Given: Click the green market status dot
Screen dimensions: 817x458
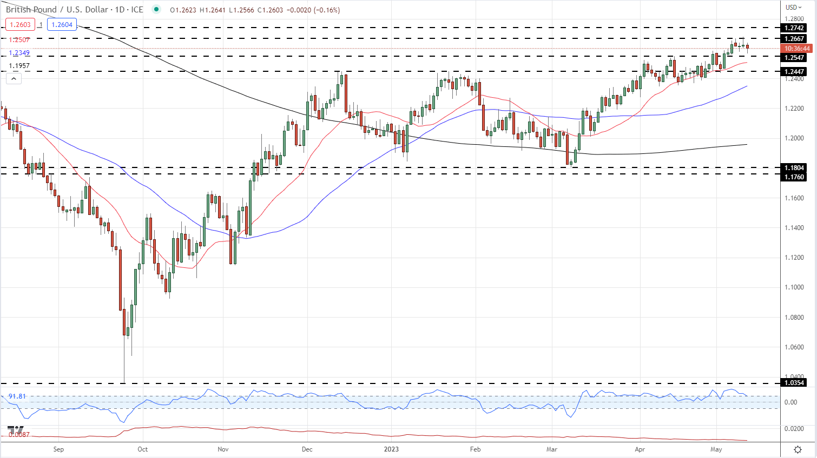Looking at the screenshot, I should pos(156,9).
